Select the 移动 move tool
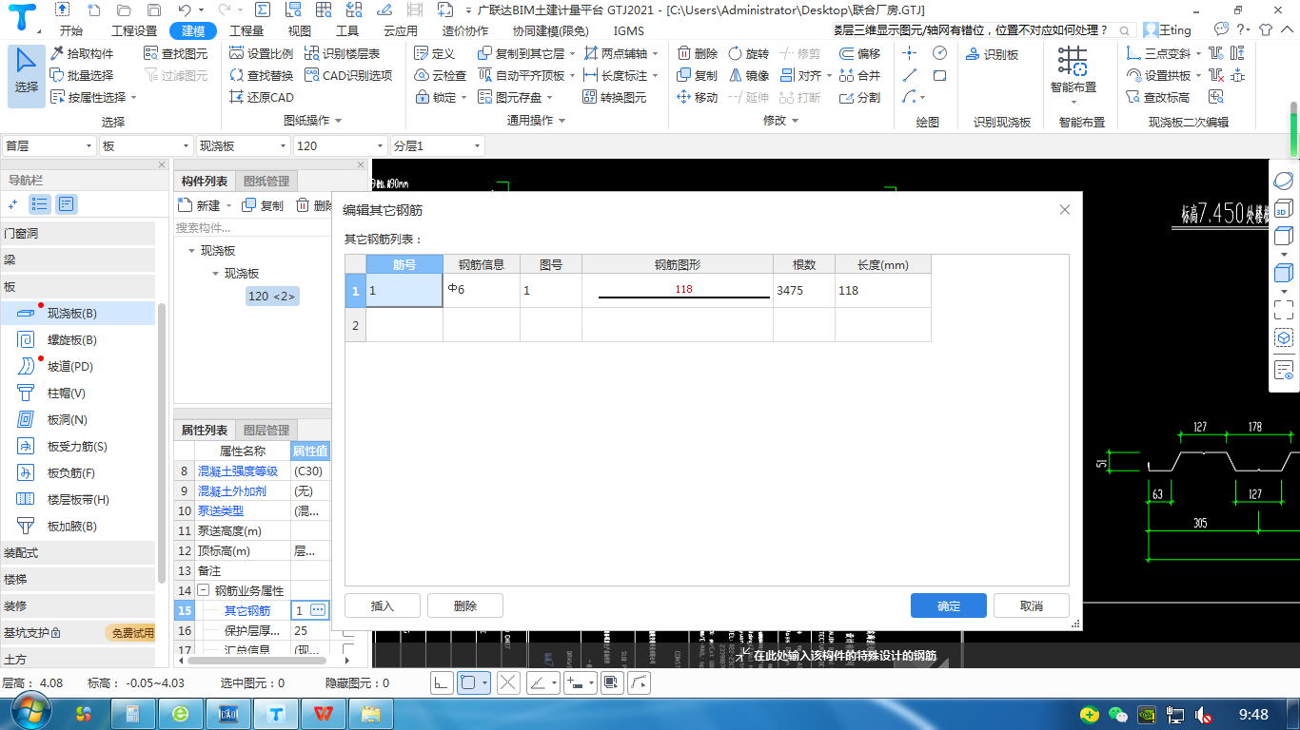Screen dimensions: 1300x730 697,97
